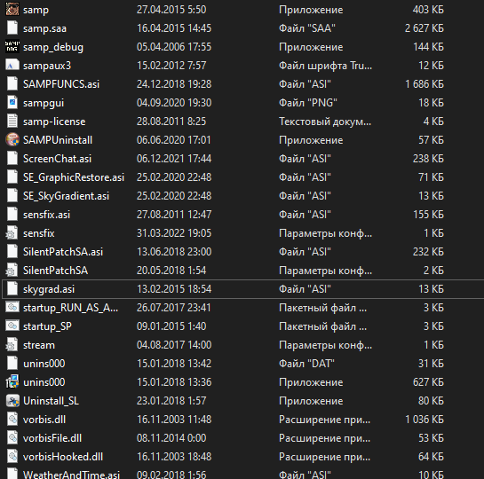Select the SilentPatchSA.asi file
This screenshot has height=479, width=484.
click(63, 252)
